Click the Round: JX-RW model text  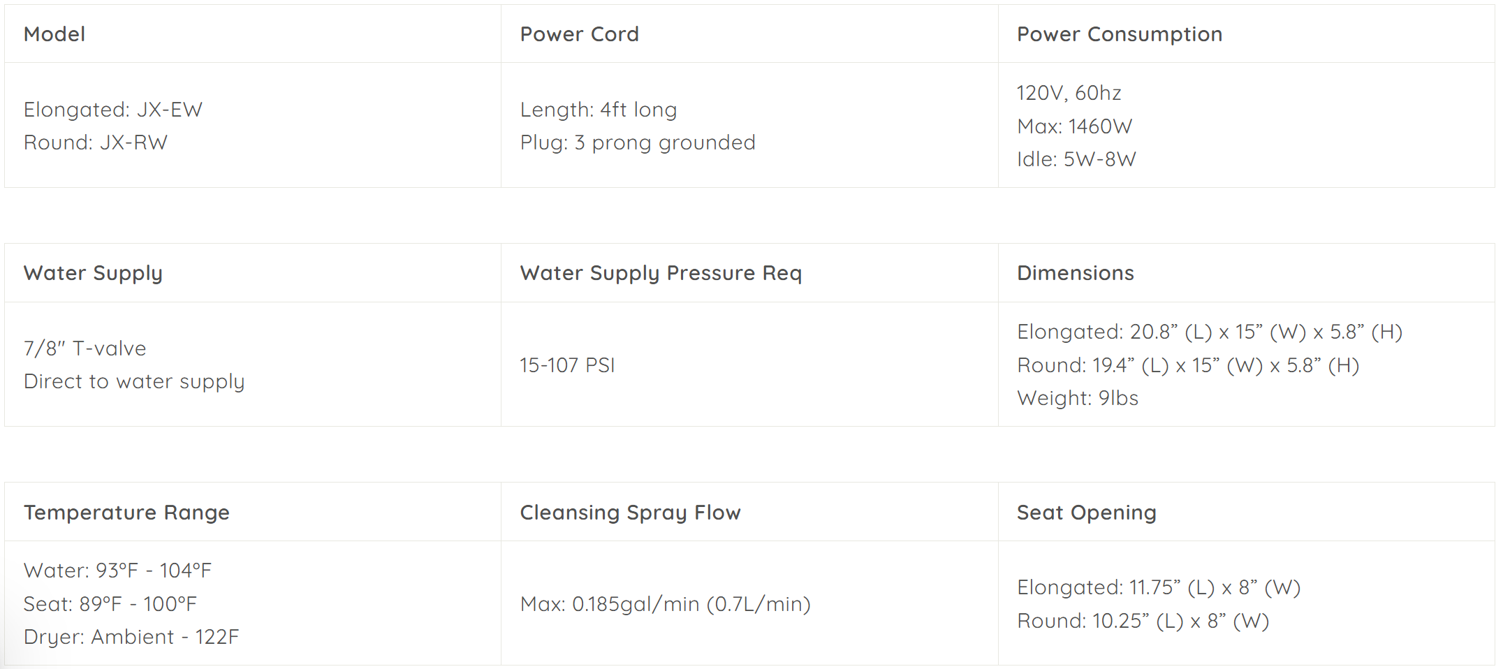click(x=96, y=142)
